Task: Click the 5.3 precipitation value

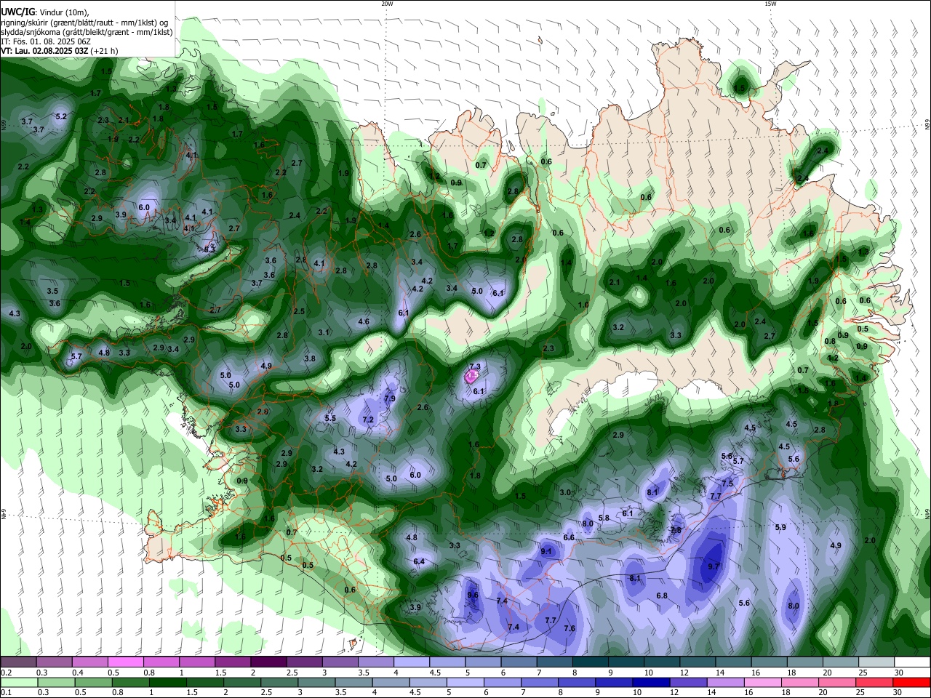Action: click(x=209, y=249)
